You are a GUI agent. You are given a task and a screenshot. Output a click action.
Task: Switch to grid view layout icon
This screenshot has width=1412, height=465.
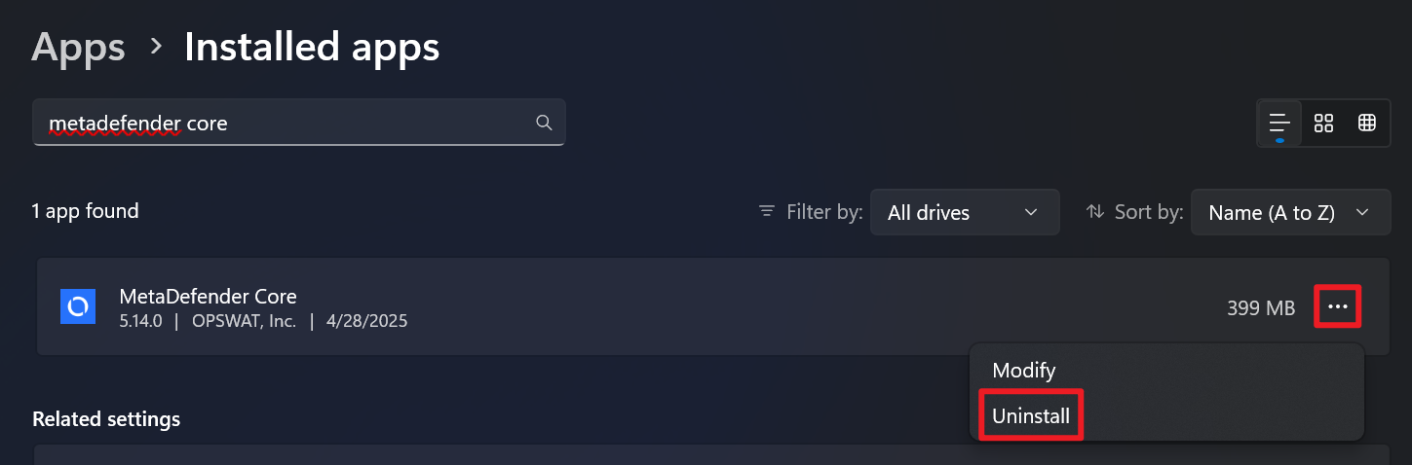click(x=1323, y=124)
